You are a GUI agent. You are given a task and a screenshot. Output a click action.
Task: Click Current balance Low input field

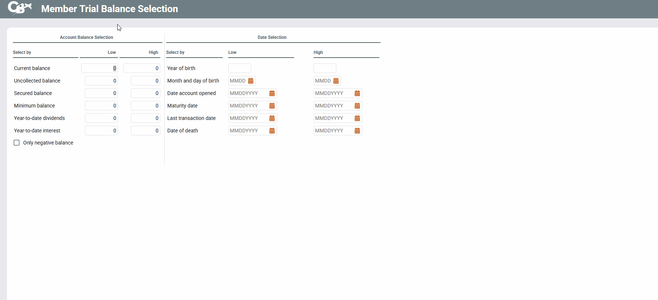(99, 68)
